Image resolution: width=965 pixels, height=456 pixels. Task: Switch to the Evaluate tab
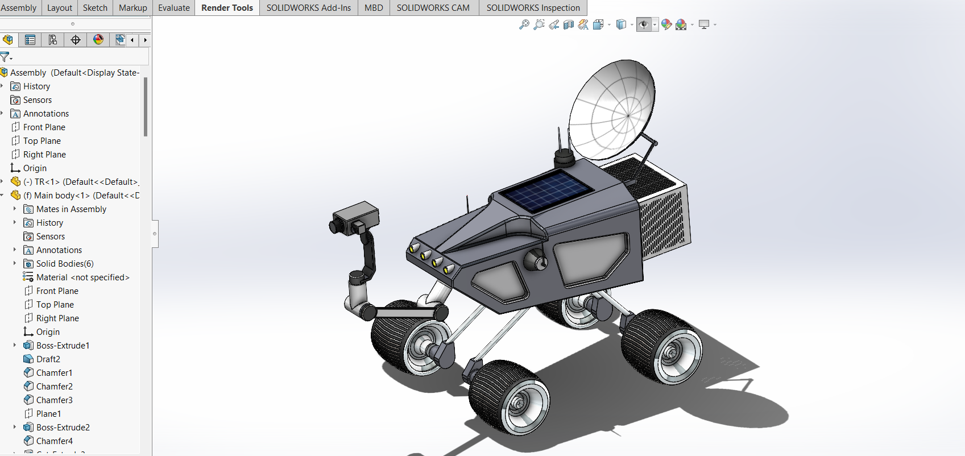coord(174,8)
